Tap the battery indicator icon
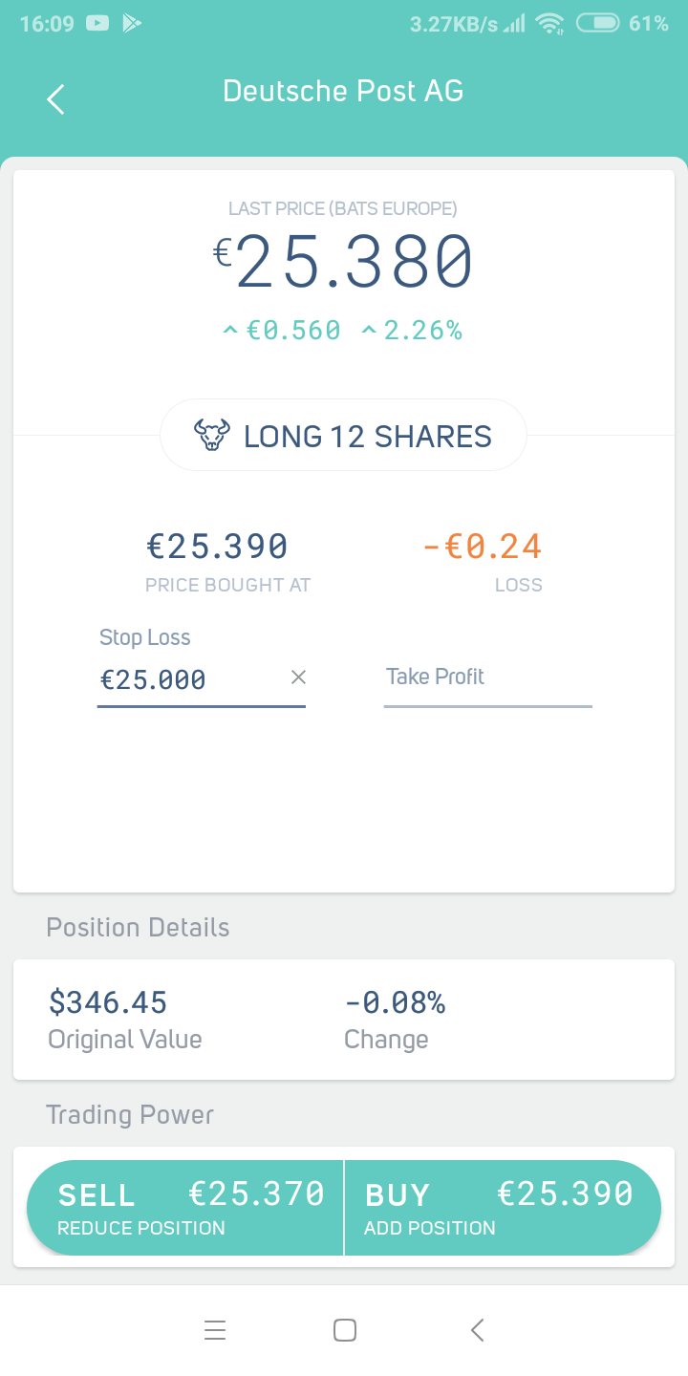This screenshot has width=688, height=1376. [x=598, y=24]
